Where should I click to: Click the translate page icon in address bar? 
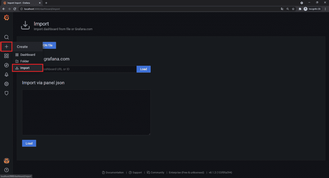tap(282, 9)
